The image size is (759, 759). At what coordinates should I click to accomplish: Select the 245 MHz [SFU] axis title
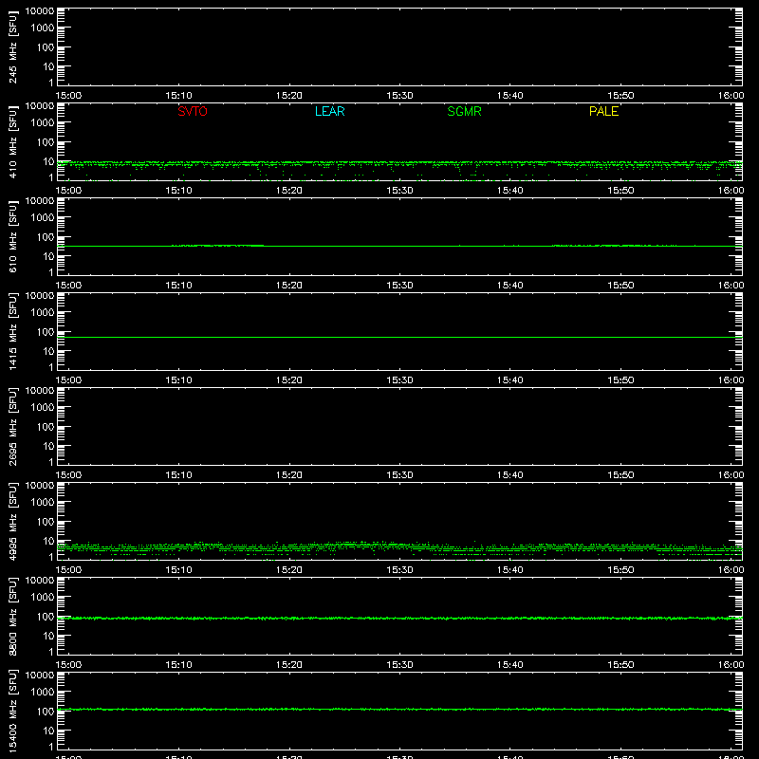point(12,46)
